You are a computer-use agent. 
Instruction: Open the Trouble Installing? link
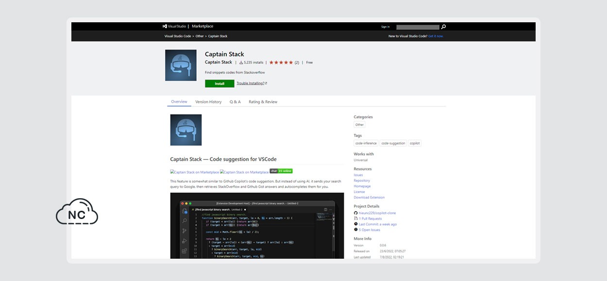pos(251,83)
